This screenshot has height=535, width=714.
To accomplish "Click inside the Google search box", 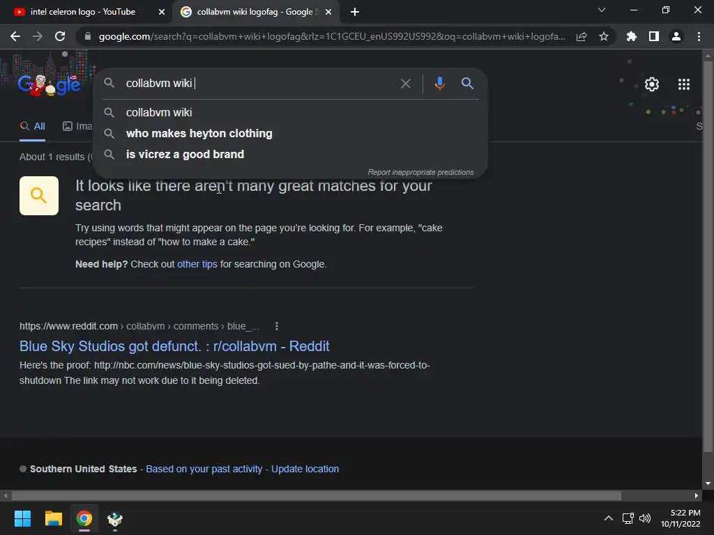I will [259, 84].
